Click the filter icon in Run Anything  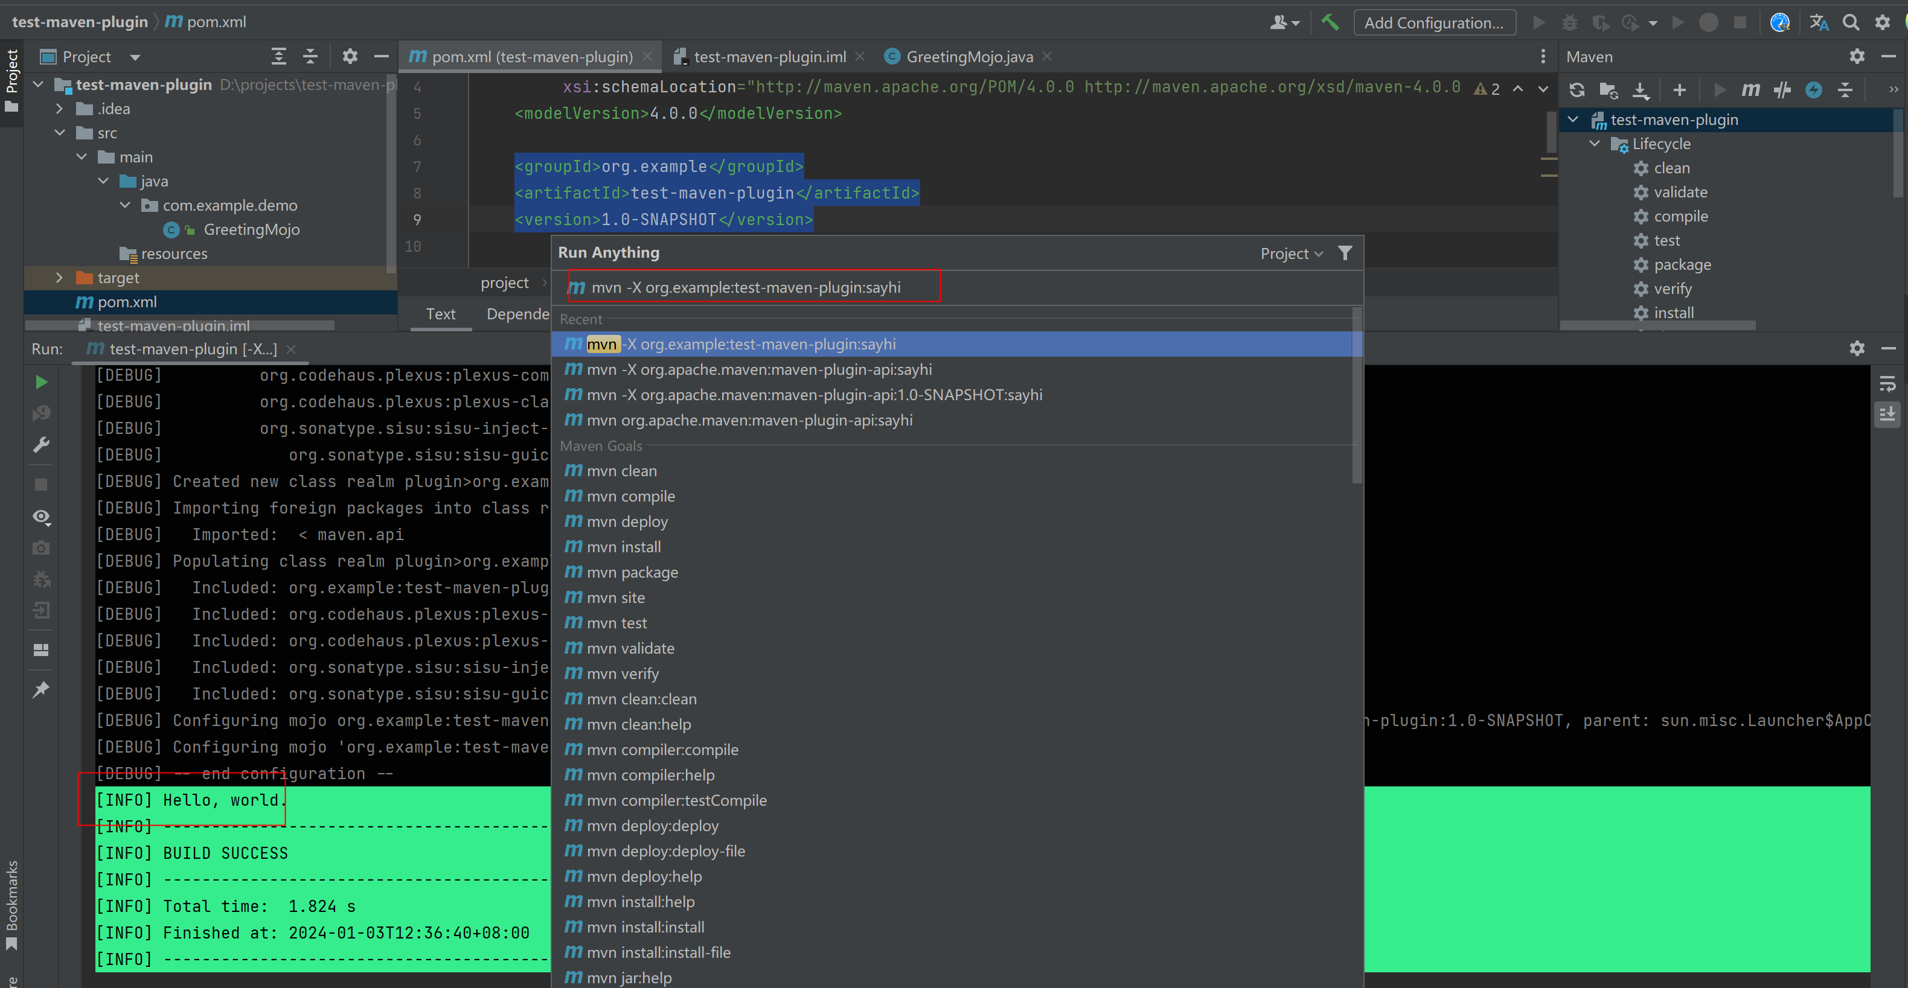click(x=1344, y=253)
